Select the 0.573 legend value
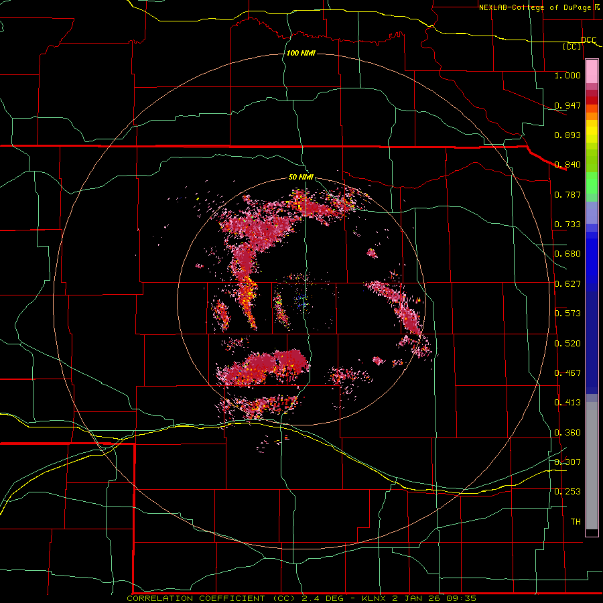 pyautogui.click(x=567, y=314)
